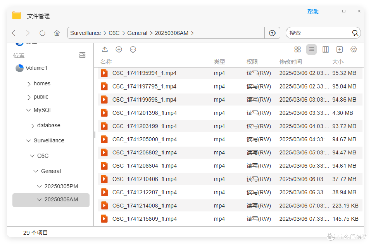
Task: Select the 20250305PM folder in tree
Action: [x=61, y=186]
